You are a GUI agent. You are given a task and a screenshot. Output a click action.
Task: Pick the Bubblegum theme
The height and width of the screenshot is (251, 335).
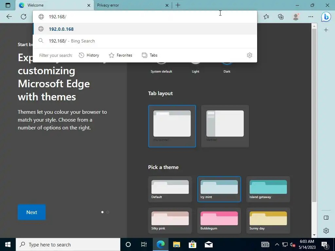[x=219, y=221]
